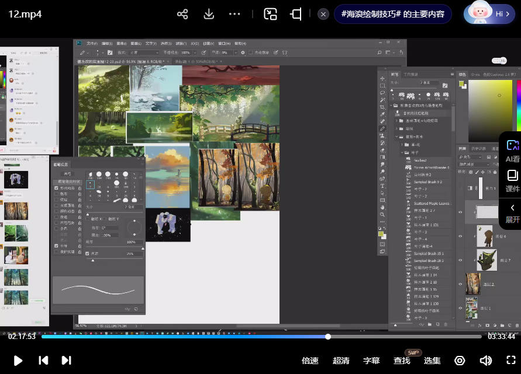
Task: Click the 查找 search button
Action: tap(402, 361)
